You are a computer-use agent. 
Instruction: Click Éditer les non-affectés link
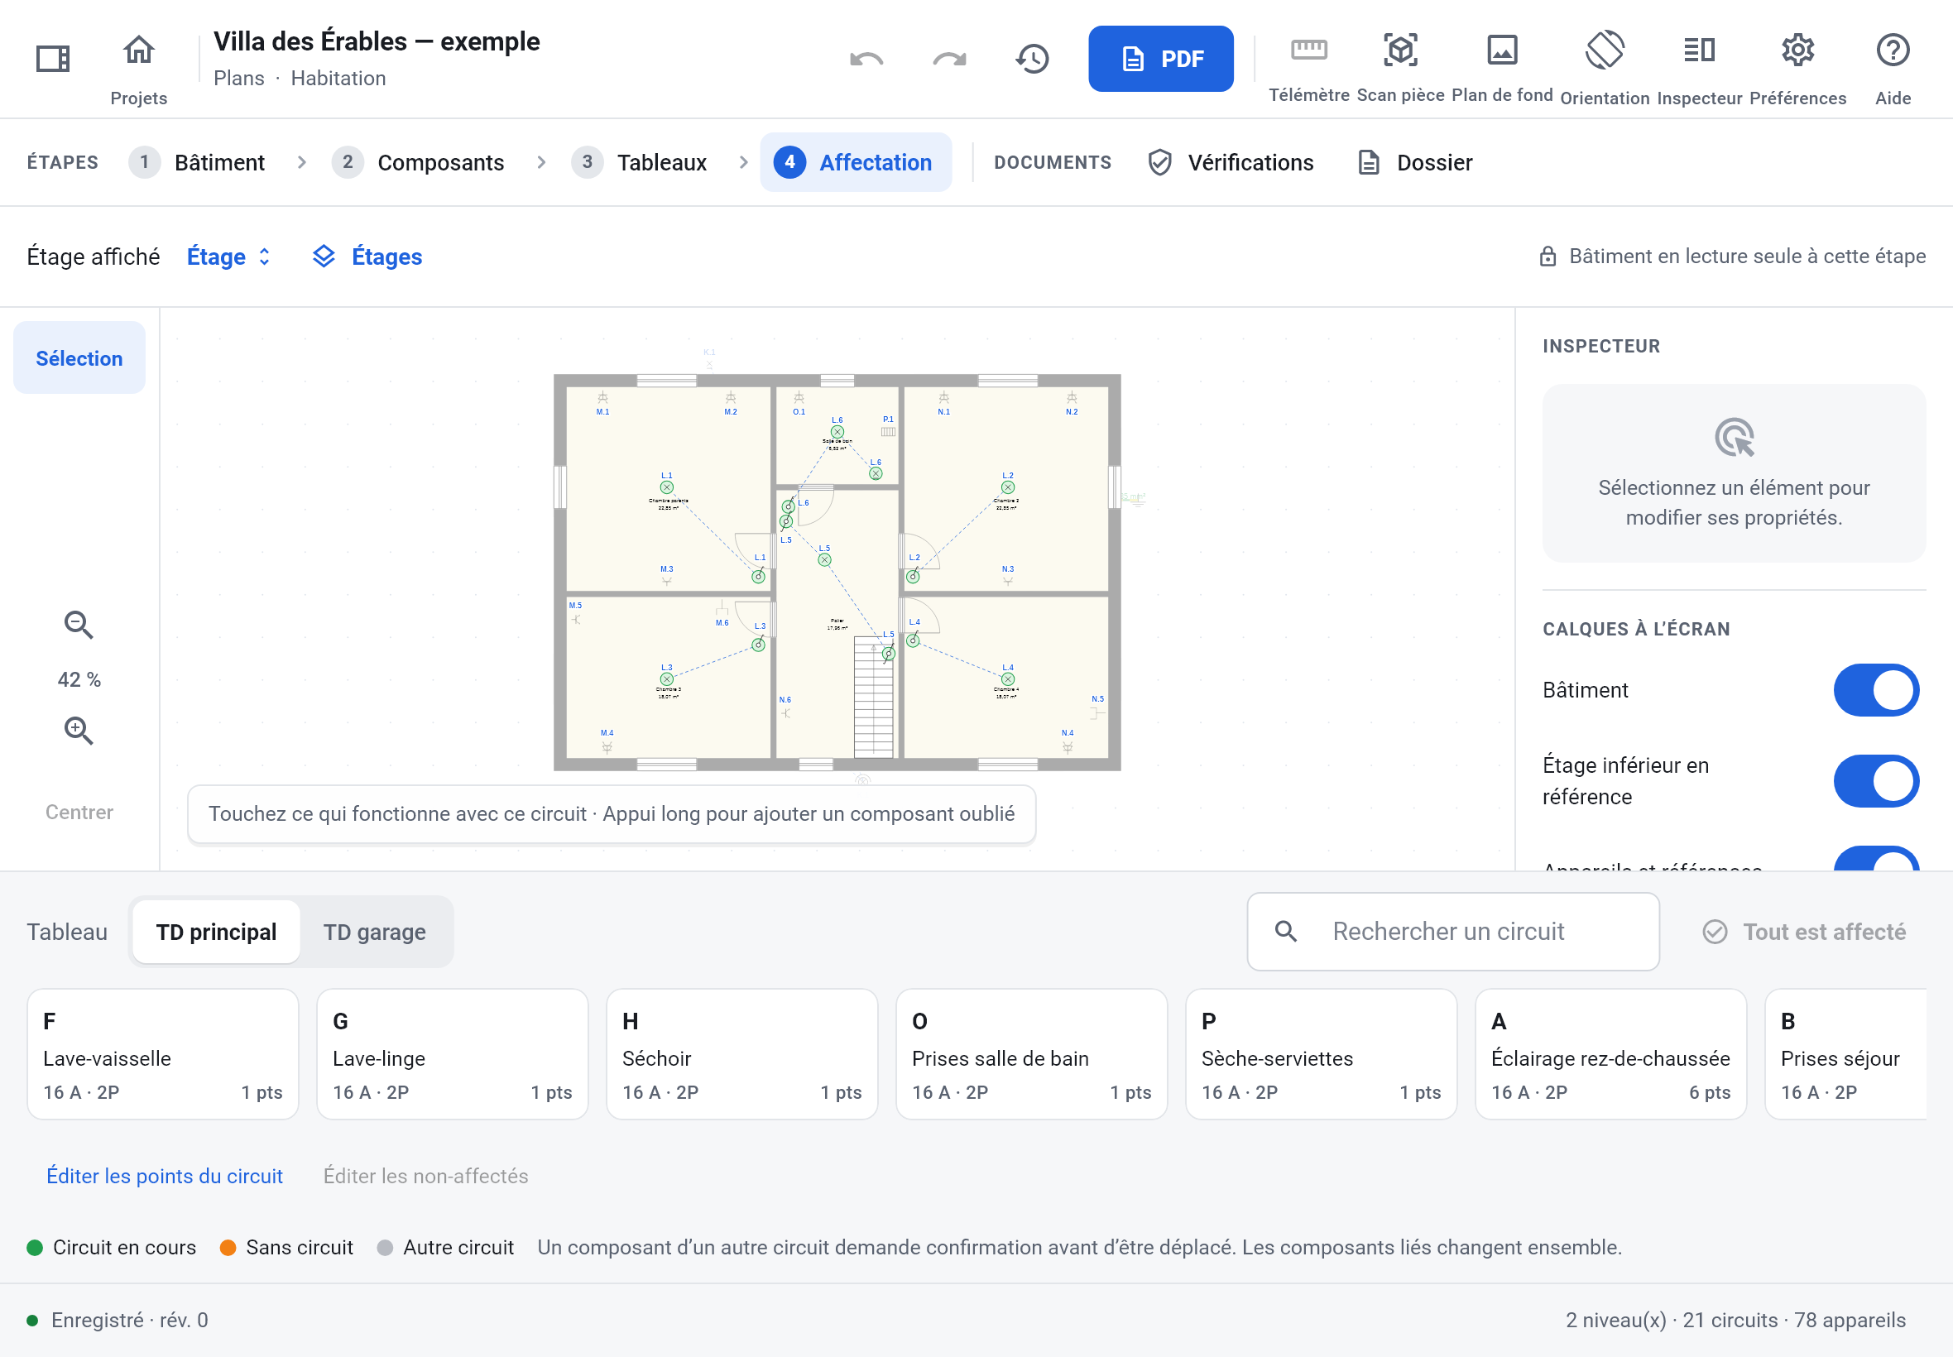click(x=425, y=1176)
